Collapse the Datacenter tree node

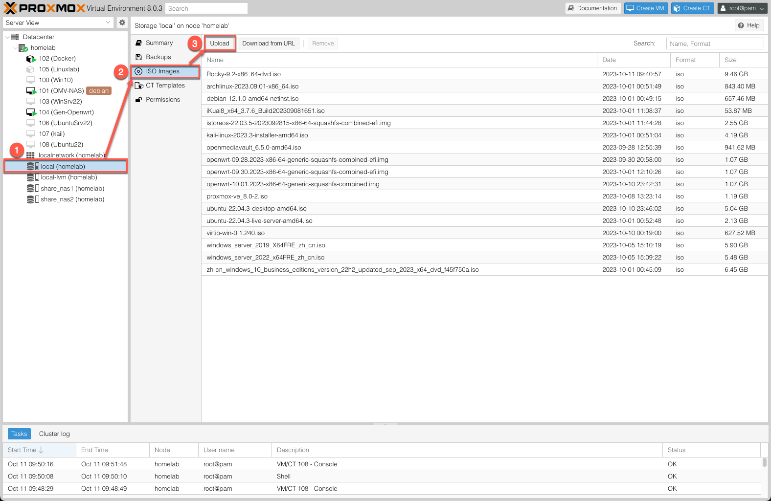pyautogui.click(x=7, y=37)
